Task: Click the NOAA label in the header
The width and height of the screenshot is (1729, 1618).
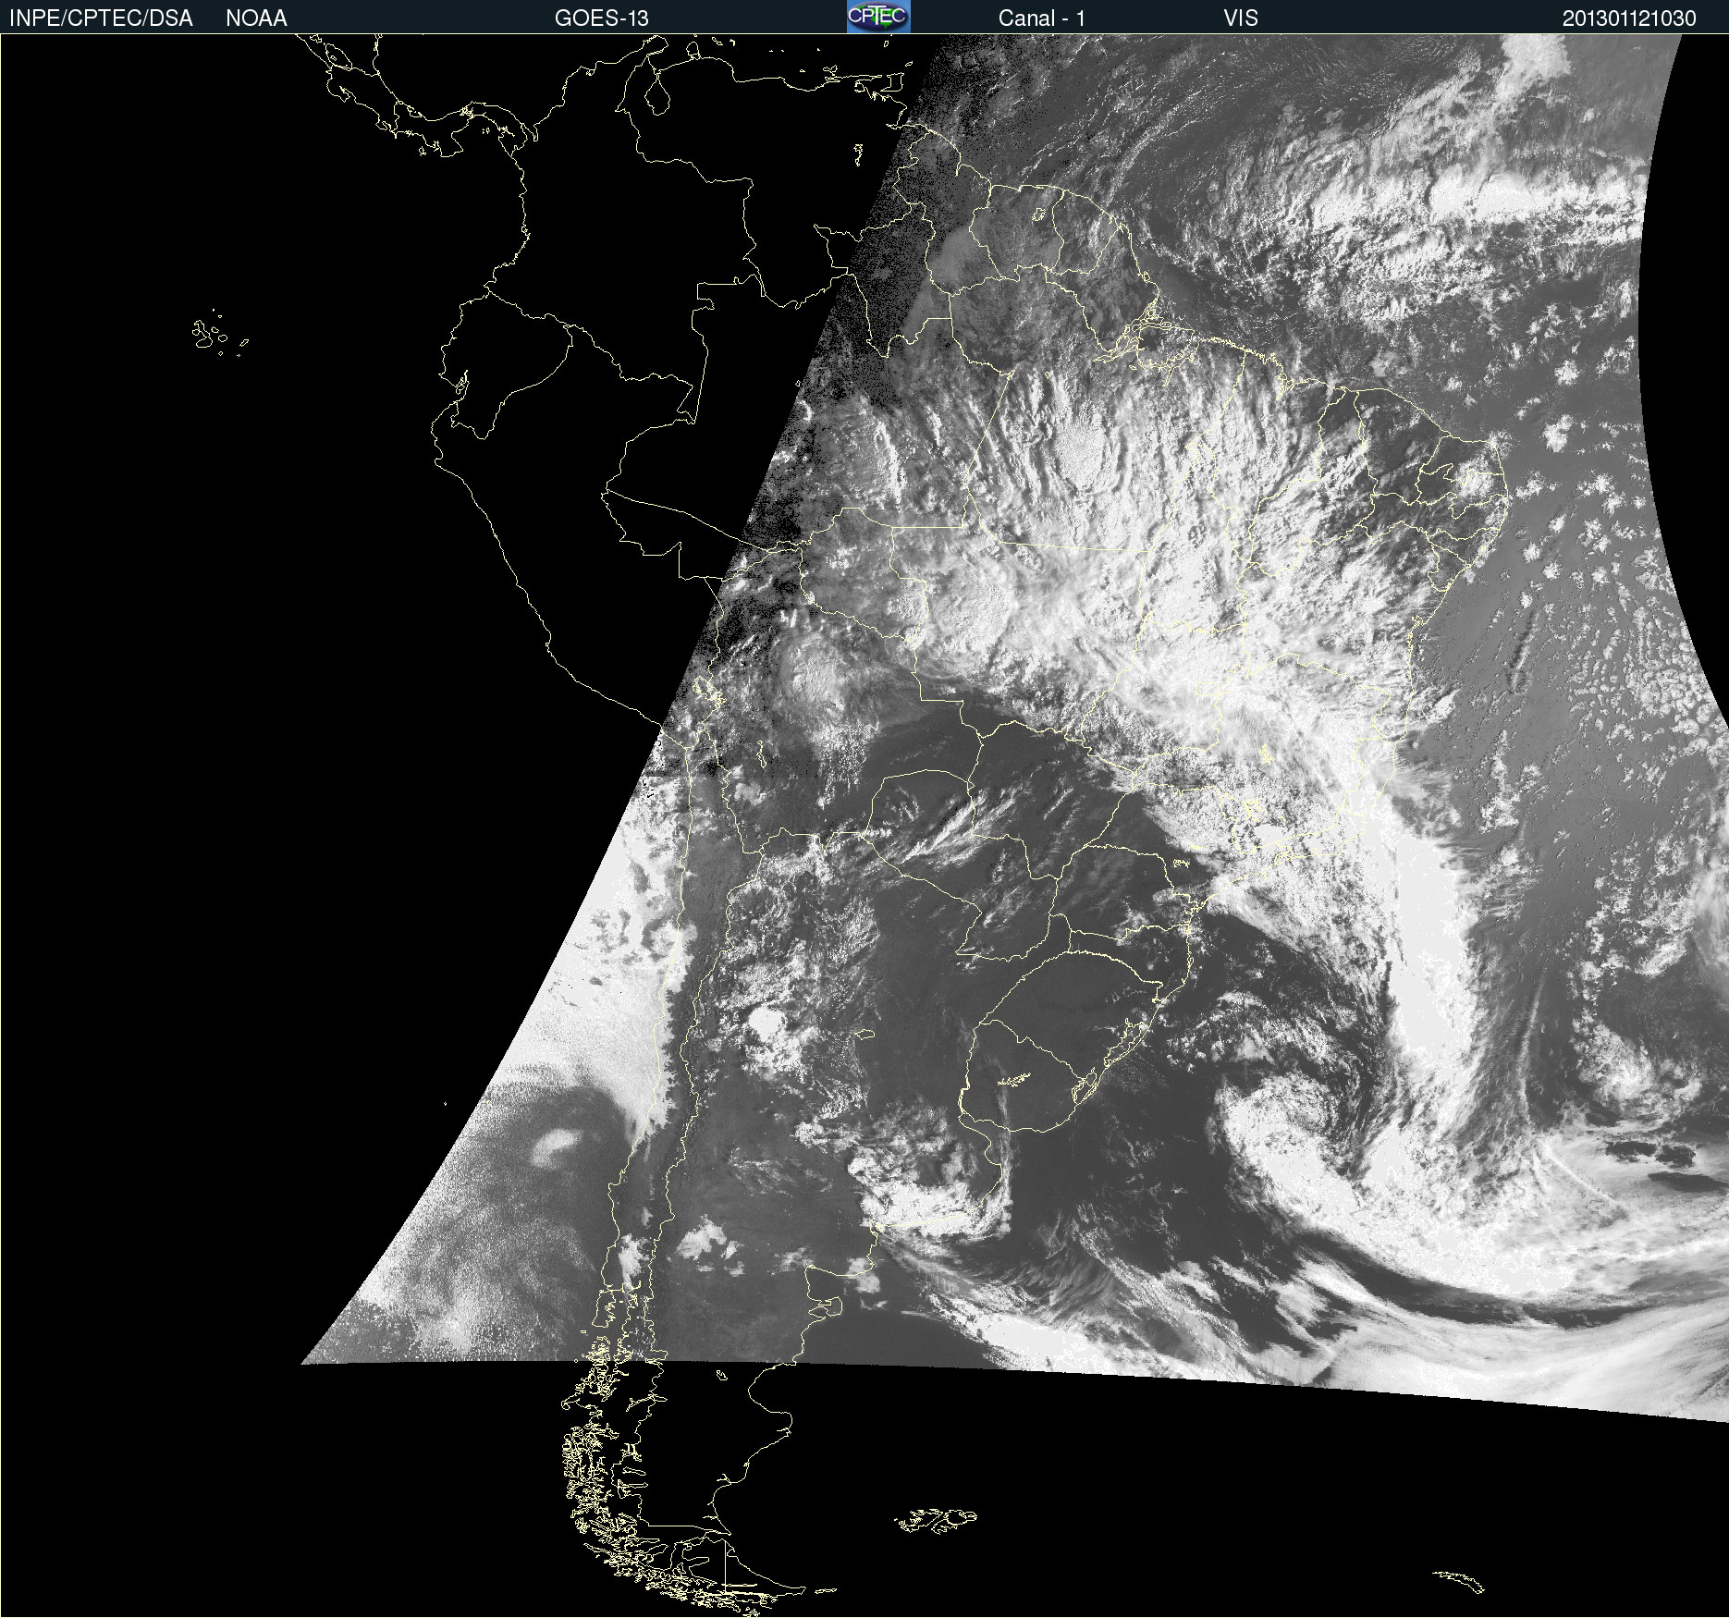Action: [256, 18]
